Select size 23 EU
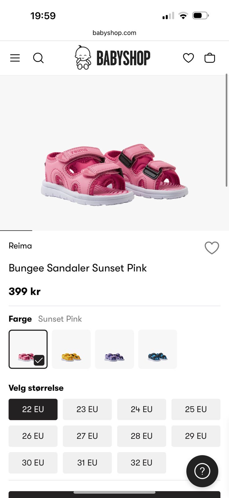 pyautogui.click(x=87, y=409)
